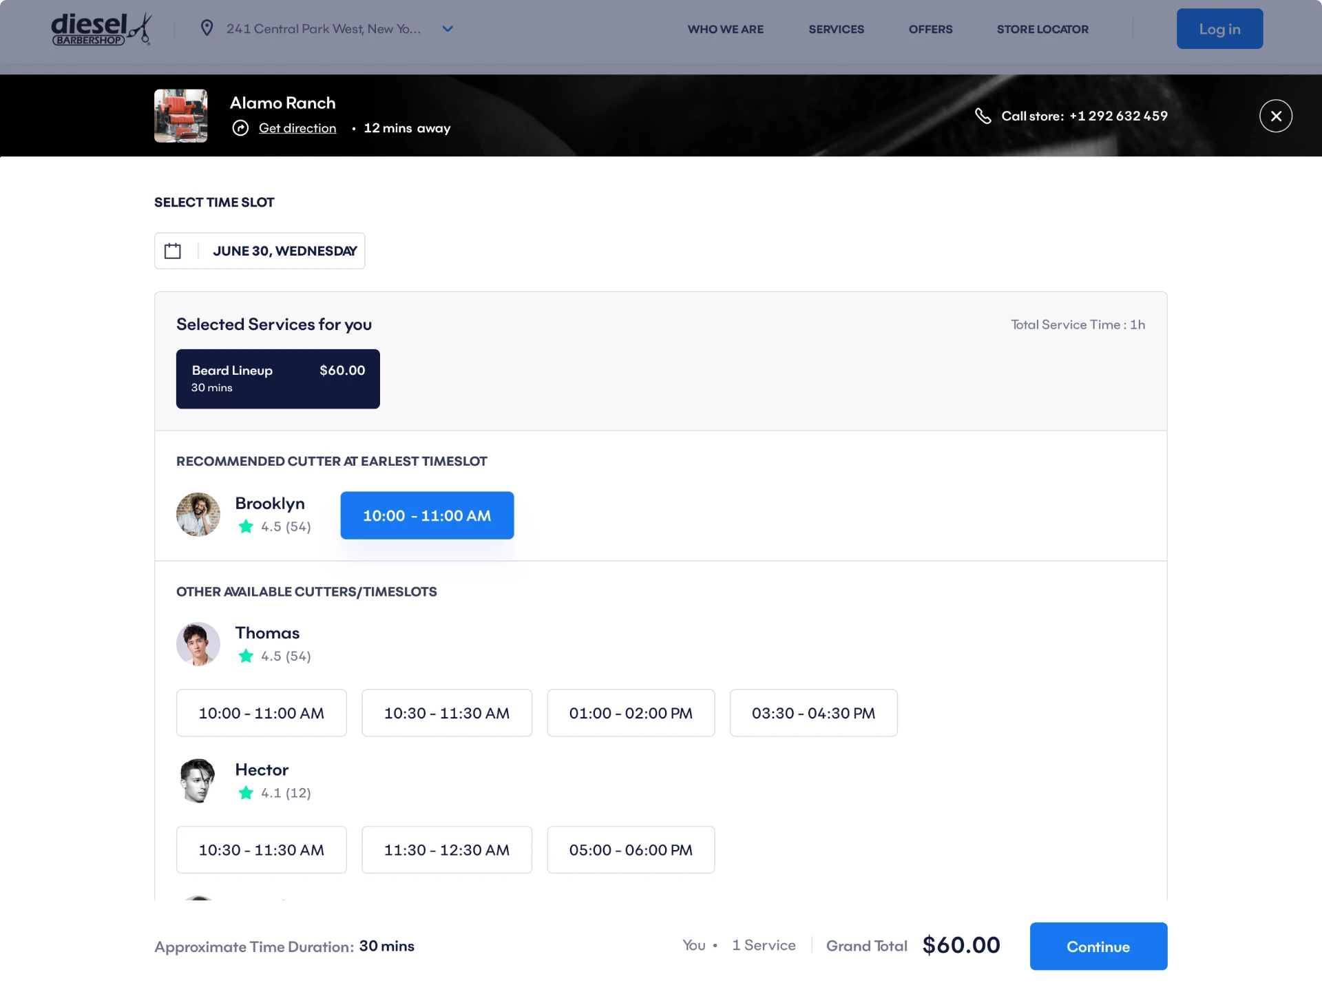Choose Thomas's 03:30 - 04:30 PM slot
This screenshot has height=992, width=1322.
click(813, 713)
